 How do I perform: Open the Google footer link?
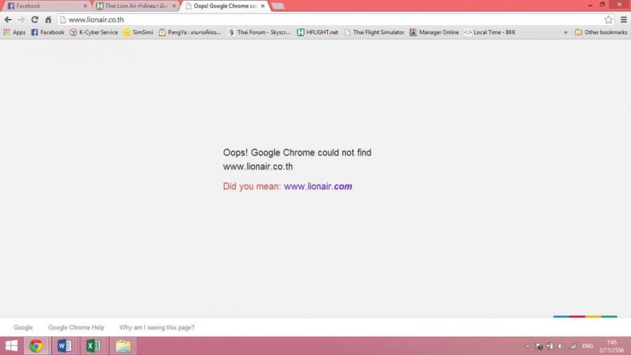[23, 328]
